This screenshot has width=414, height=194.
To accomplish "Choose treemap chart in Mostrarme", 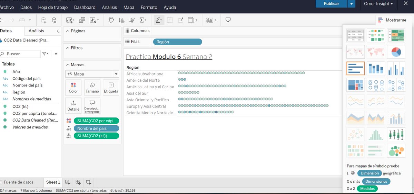I will click(x=356, y=85).
